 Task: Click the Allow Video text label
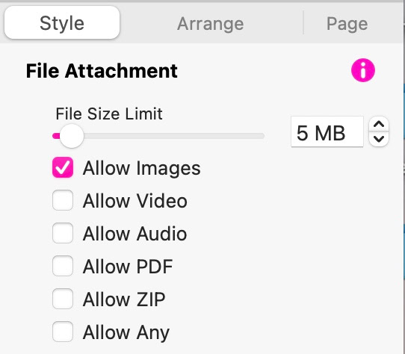coord(135,201)
